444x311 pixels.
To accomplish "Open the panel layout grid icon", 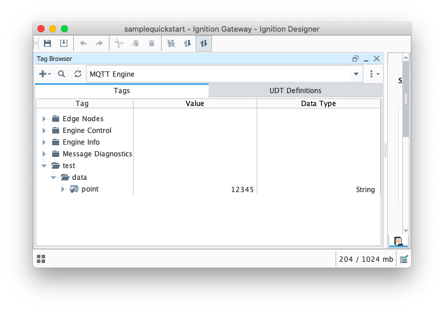I will coord(41,259).
